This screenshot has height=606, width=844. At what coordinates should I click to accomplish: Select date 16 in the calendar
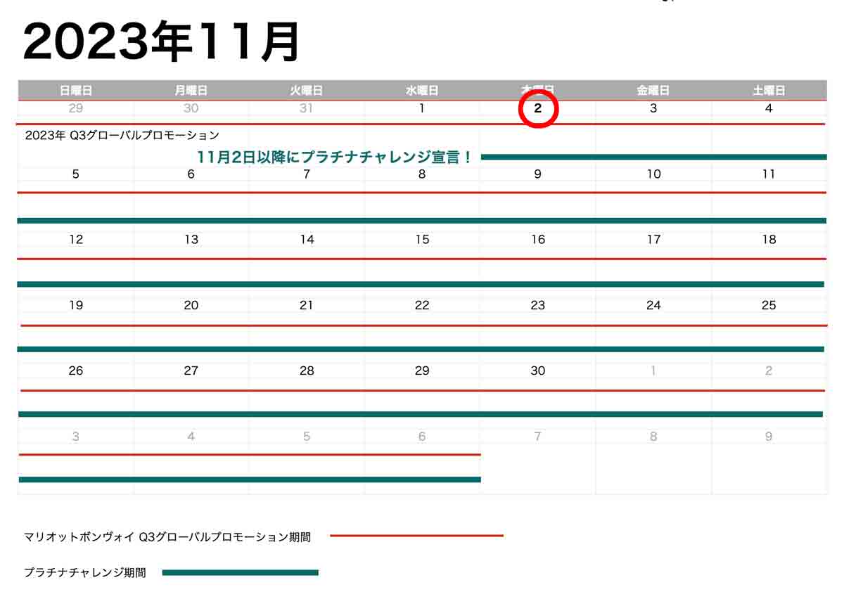pos(538,239)
